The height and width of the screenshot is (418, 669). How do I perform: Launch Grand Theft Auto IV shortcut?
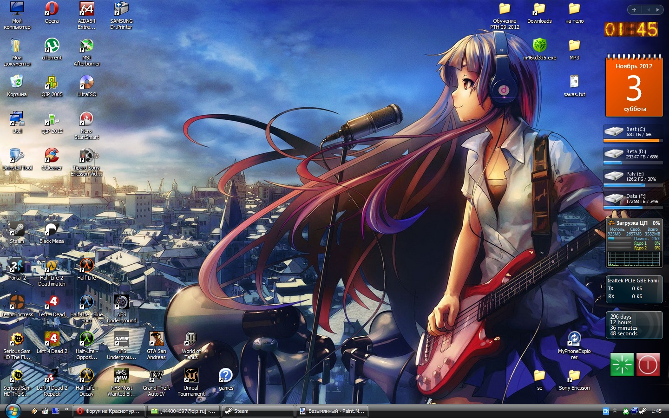click(156, 382)
